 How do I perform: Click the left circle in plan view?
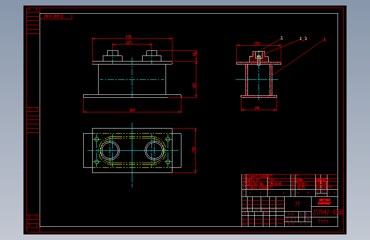click(x=110, y=150)
